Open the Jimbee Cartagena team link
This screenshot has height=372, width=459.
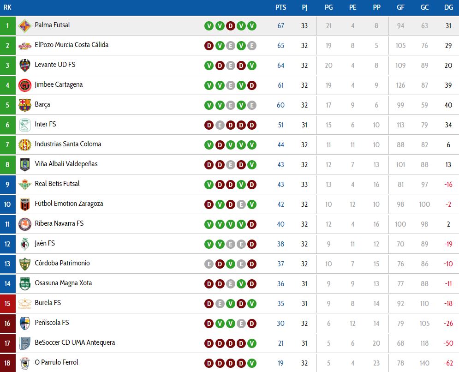[59, 84]
